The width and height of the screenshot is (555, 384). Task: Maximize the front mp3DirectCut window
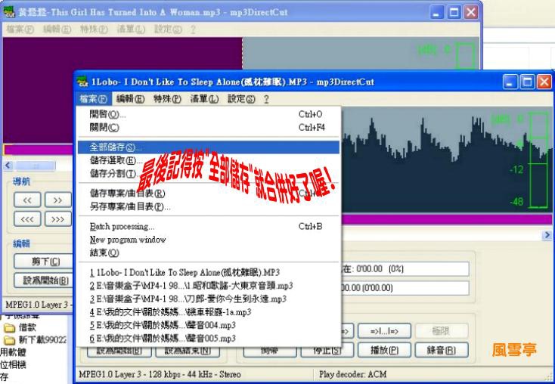[527, 82]
